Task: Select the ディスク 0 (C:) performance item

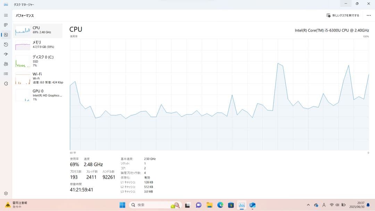Action: tap(38, 61)
